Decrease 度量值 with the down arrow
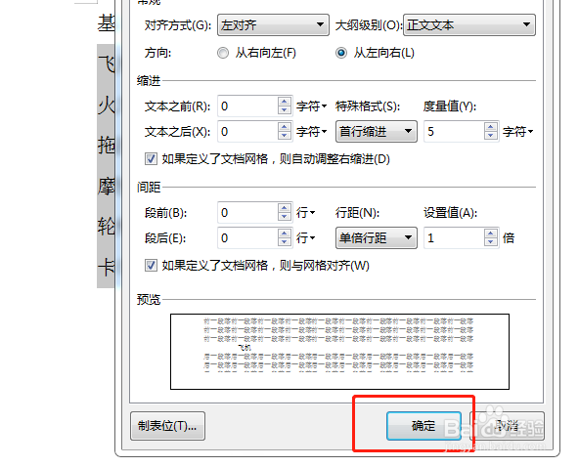Image resolution: width=579 pixels, height=467 pixels. pyautogui.click(x=491, y=136)
